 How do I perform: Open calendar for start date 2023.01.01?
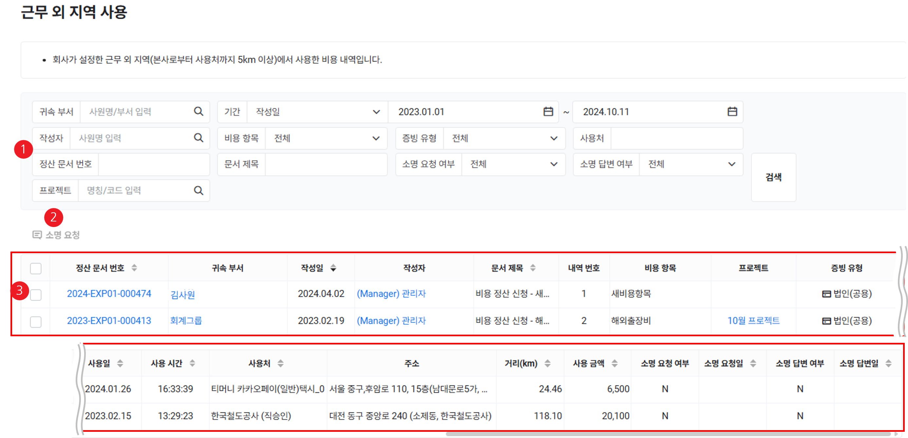pyautogui.click(x=548, y=112)
